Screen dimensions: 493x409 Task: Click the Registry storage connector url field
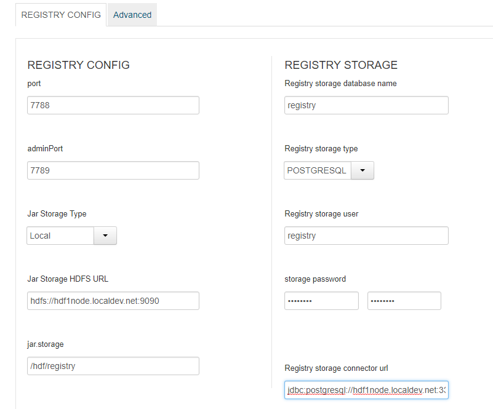pyautogui.click(x=366, y=390)
